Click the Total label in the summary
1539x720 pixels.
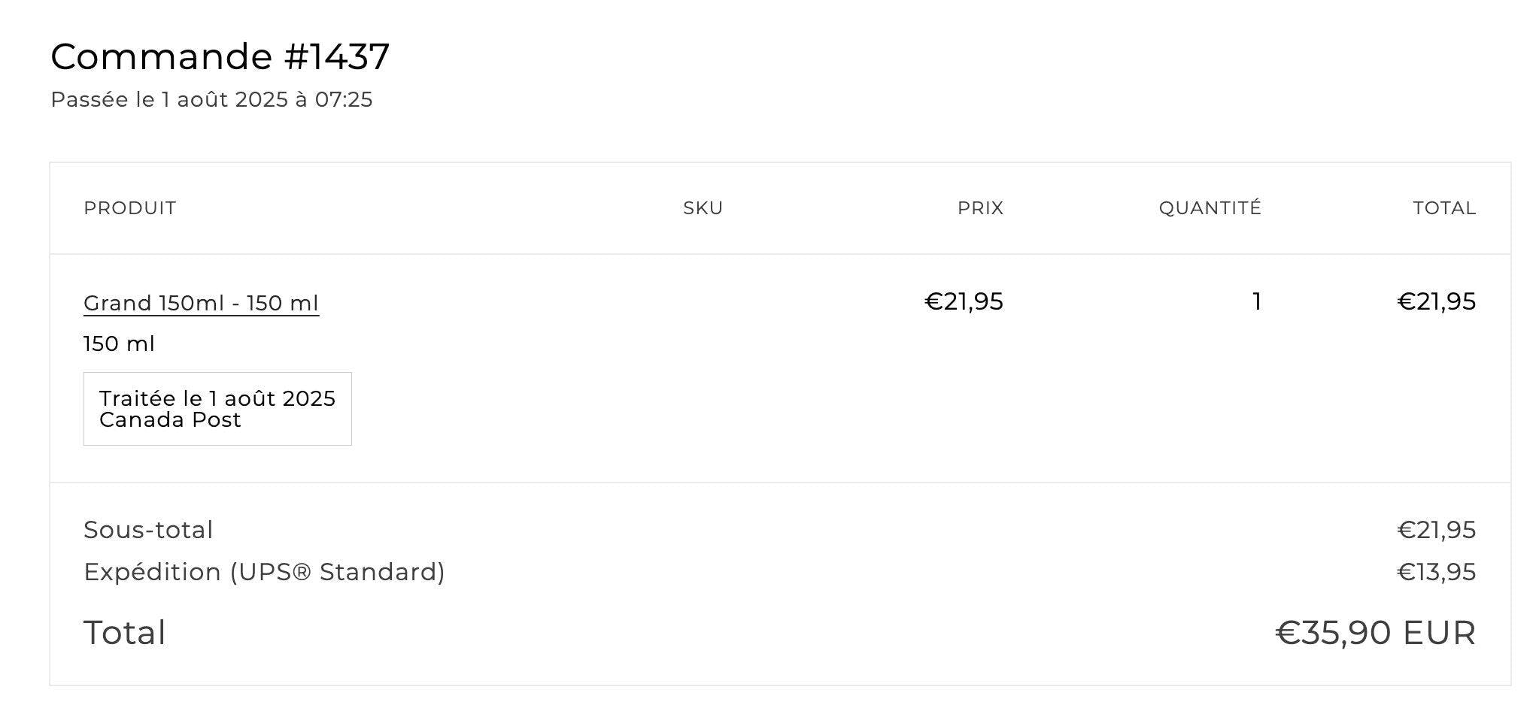tap(125, 633)
